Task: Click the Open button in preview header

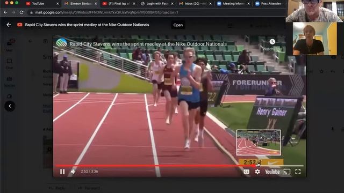Action: (x=178, y=25)
